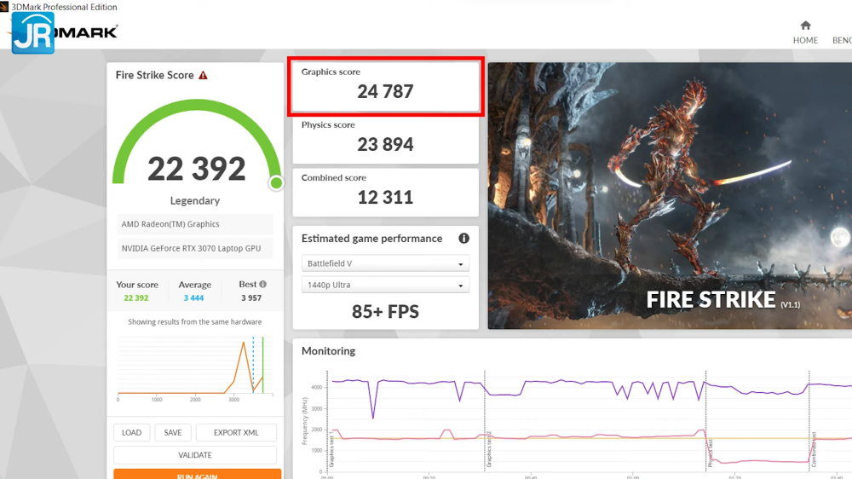Open Estimated game performance info icon
This screenshot has height=479, width=852.
(x=464, y=239)
